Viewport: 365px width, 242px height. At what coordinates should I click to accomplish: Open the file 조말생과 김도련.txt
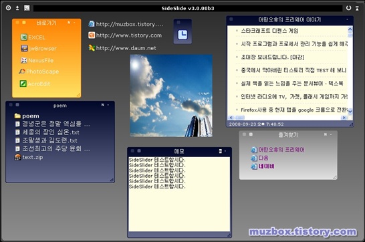tap(46, 140)
